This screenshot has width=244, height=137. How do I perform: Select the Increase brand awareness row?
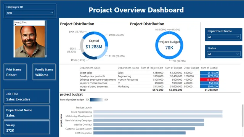pyautogui.click(x=149, y=86)
